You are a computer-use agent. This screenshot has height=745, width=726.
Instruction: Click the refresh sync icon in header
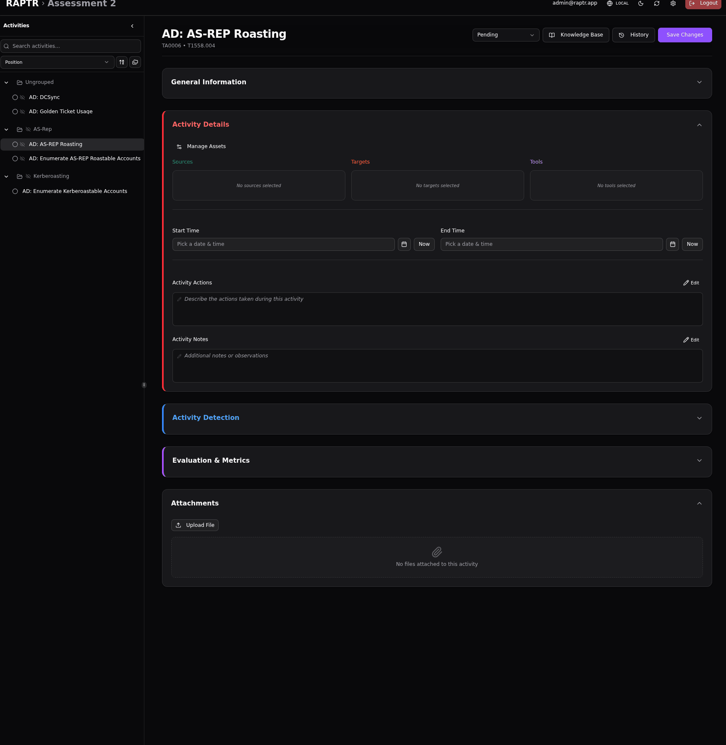pyautogui.click(x=657, y=3)
